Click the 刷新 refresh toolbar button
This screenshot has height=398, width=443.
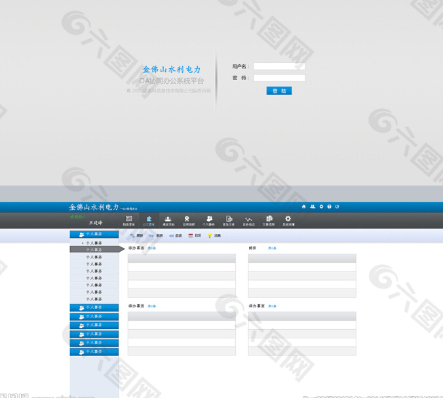point(136,236)
